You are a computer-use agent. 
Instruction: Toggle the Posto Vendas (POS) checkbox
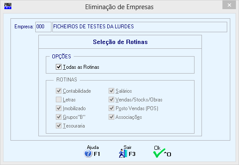(x=111, y=108)
